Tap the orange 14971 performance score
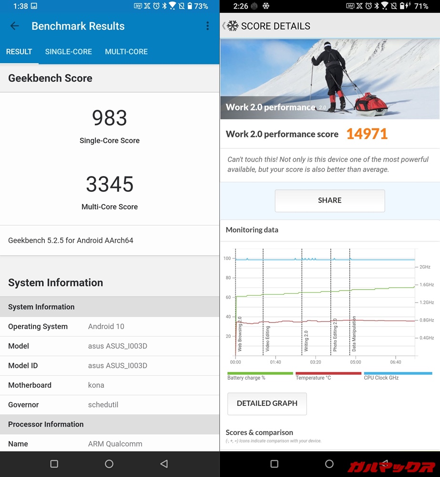 pos(367,134)
